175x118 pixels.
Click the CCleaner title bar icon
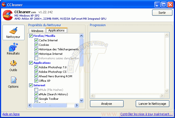coord(4,4)
